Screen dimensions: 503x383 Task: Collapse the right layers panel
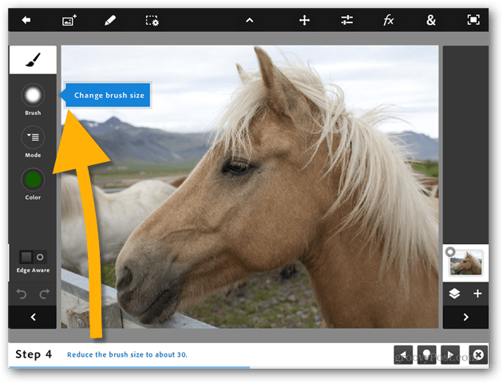tap(465, 317)
